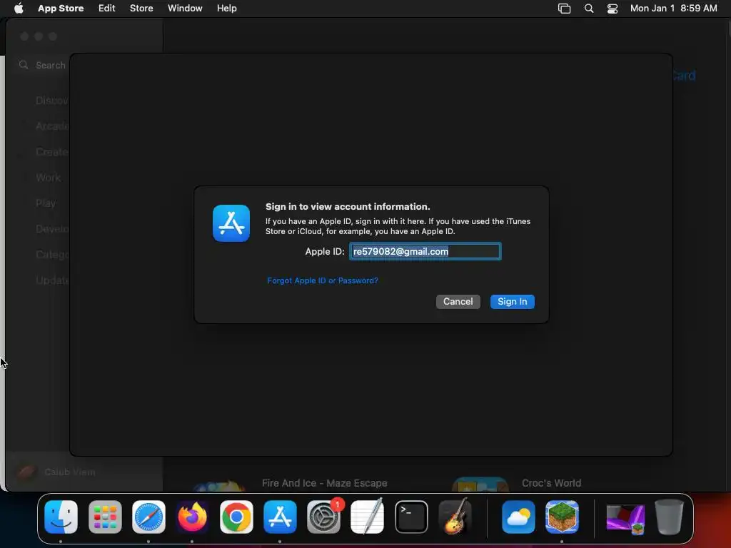This screenshot has height=548, width=731.
Task: Open Weather app from the Dock
Action: [x=518, y=517]
